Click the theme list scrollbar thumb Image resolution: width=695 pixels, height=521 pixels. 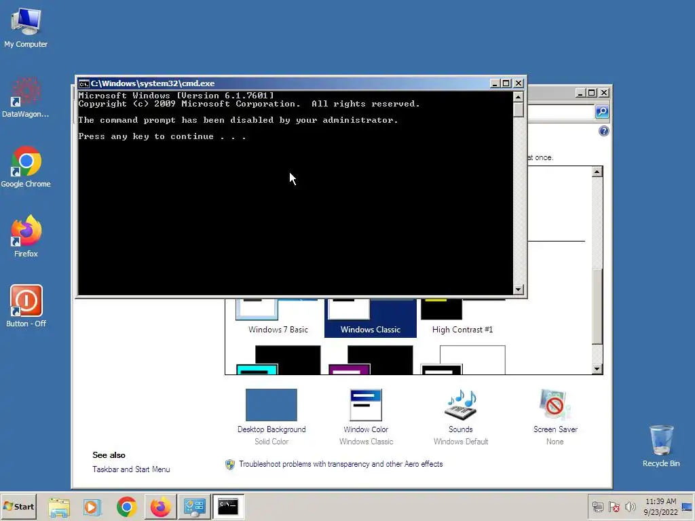[x=597, y=306]
